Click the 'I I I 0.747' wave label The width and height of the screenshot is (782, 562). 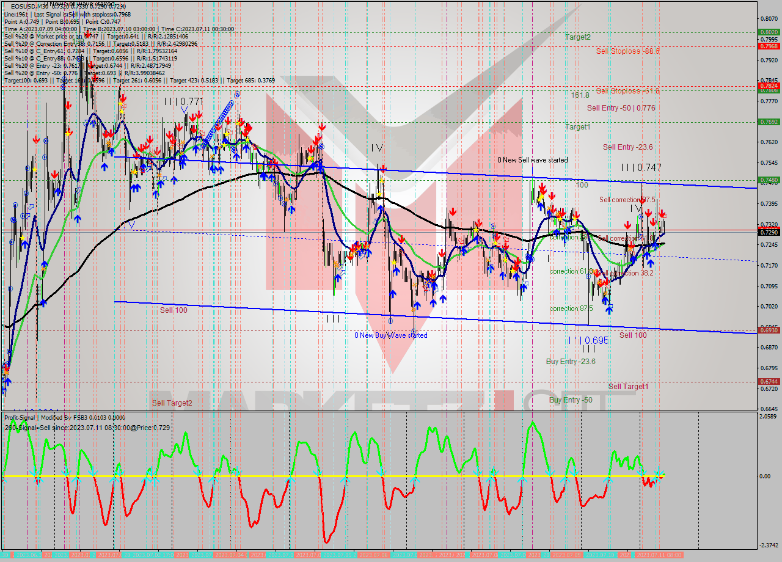[641, 167]
